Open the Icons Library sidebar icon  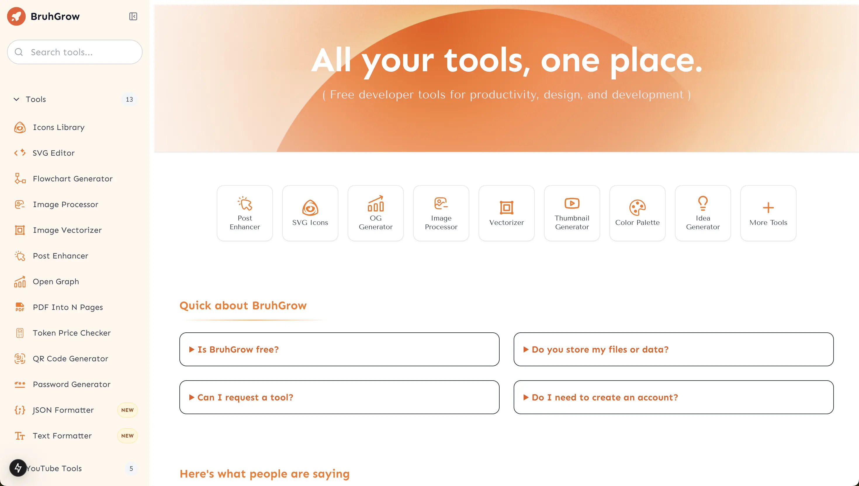click(x=20, y=128)
